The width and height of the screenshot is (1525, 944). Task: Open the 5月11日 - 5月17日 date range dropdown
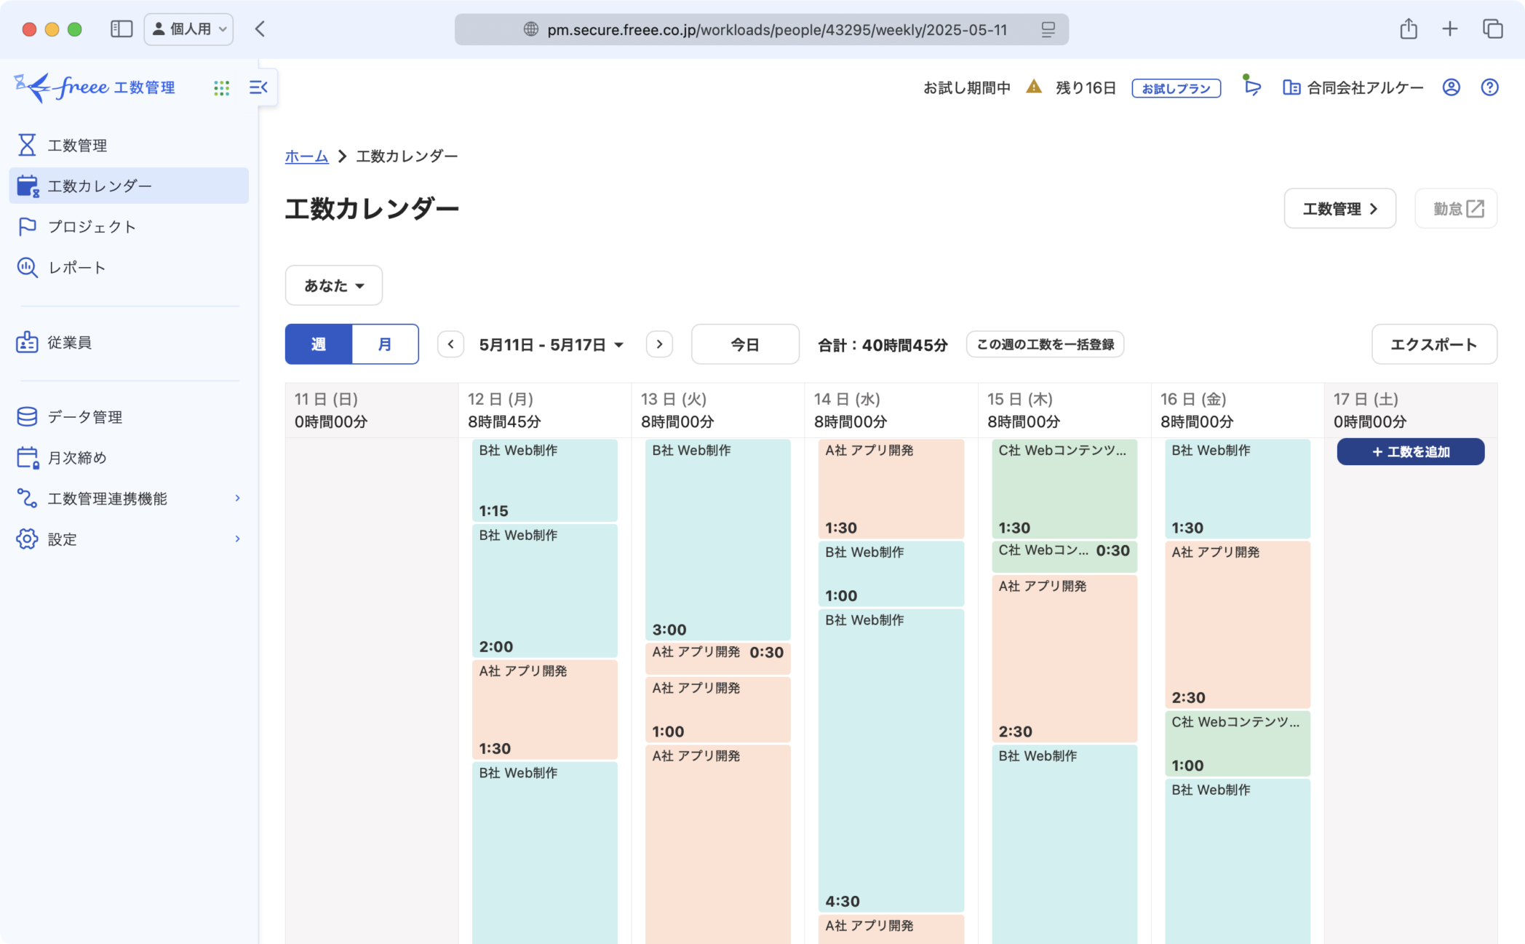pyautogui.click(x=552, y=345)
